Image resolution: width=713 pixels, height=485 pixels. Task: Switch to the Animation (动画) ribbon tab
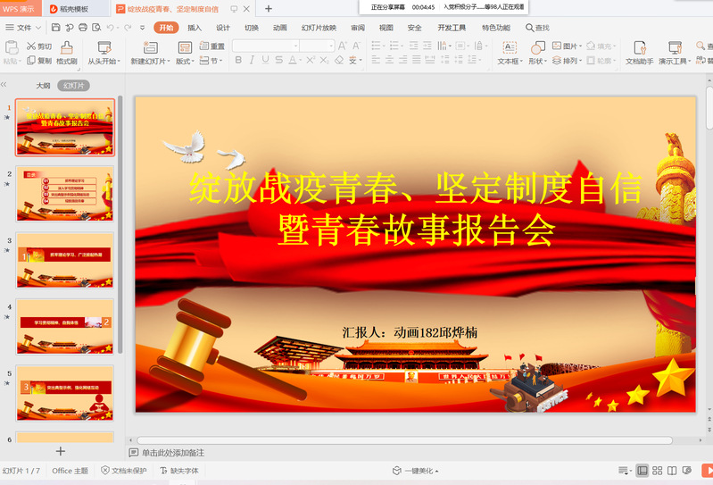tap(280, 28)
